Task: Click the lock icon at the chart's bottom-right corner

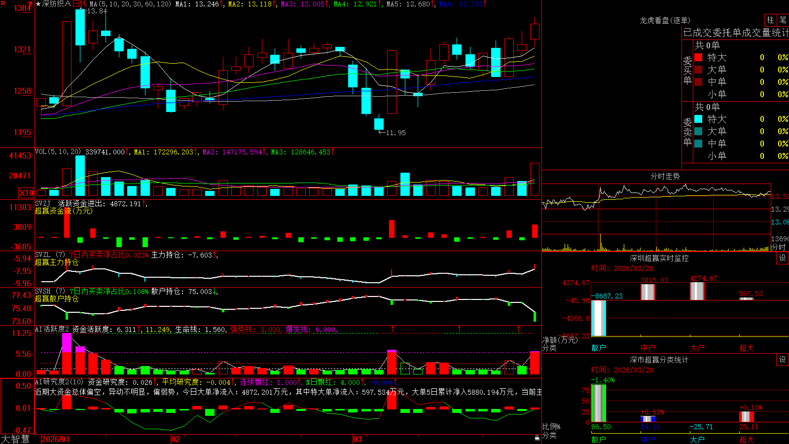Action: [x=537, y=438]
